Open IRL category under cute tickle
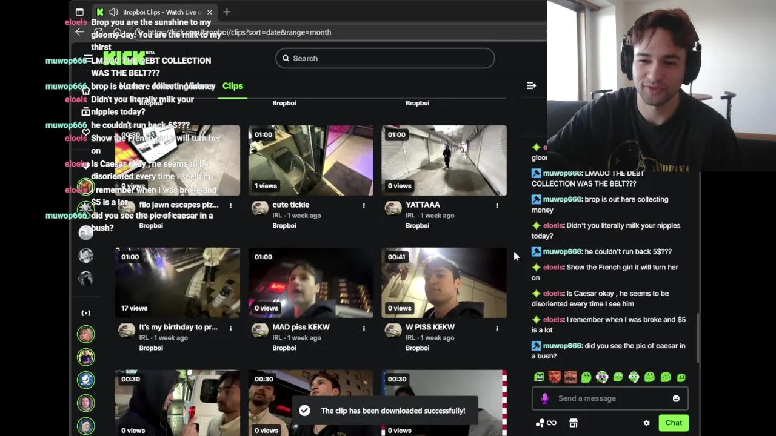The height and width of the screenshot is (436, 776). click(x=278, y=216)
